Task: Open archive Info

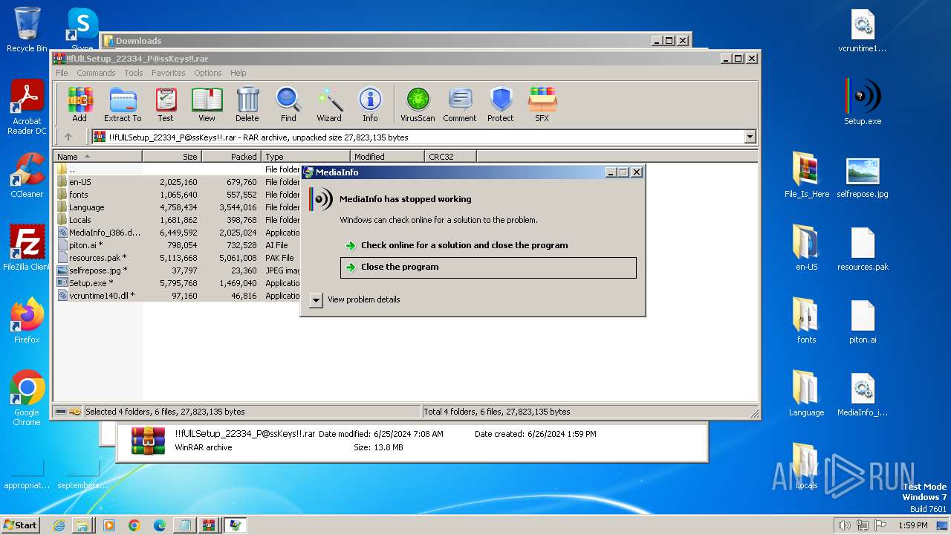Action: tap(370, 104)
